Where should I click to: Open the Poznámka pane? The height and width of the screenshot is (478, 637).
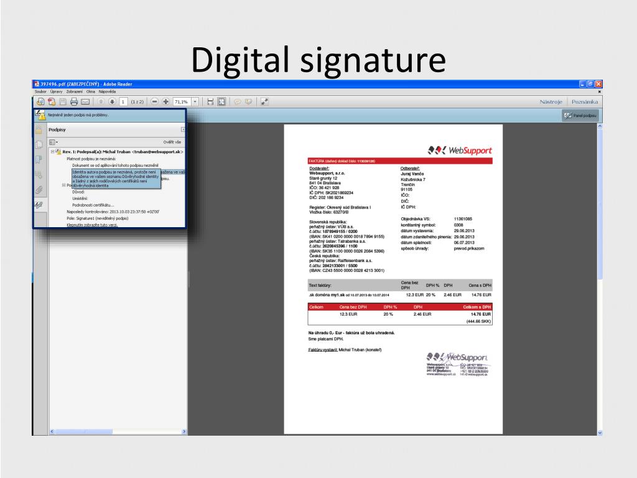pos(585,101)
